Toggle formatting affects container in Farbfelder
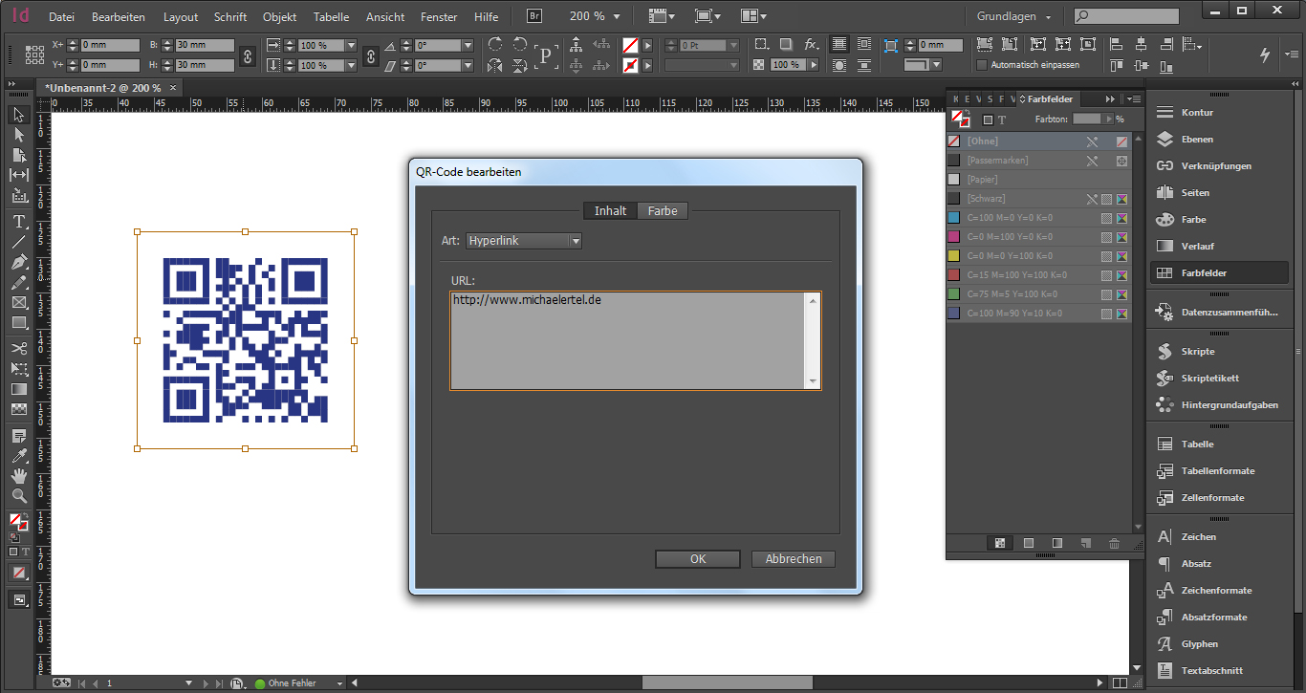 click(x=988, y=120)
